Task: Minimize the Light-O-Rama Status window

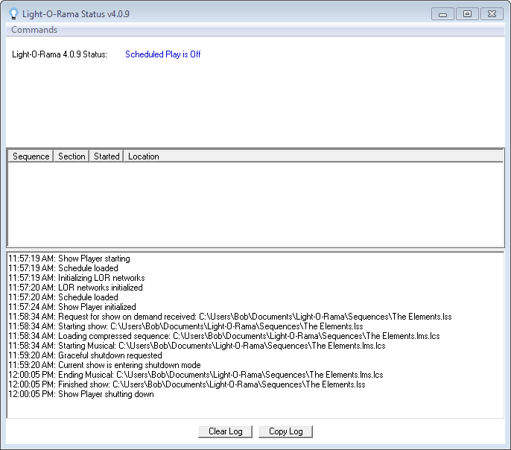Action: pos(442,14)
